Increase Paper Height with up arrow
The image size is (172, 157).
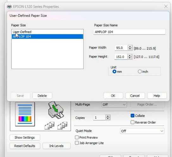pyautogui.click(x=130, y=56)
